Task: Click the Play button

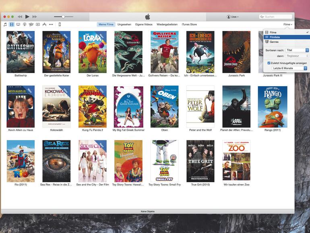Action: point(27,17)
